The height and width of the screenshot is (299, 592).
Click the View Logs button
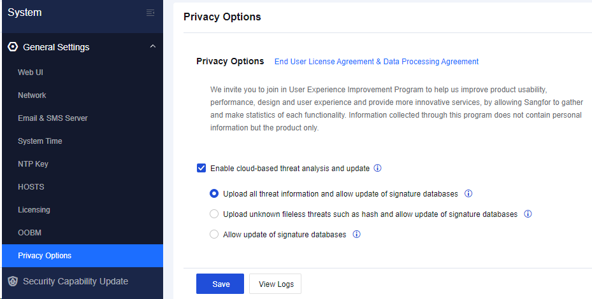tap(276, 284)
